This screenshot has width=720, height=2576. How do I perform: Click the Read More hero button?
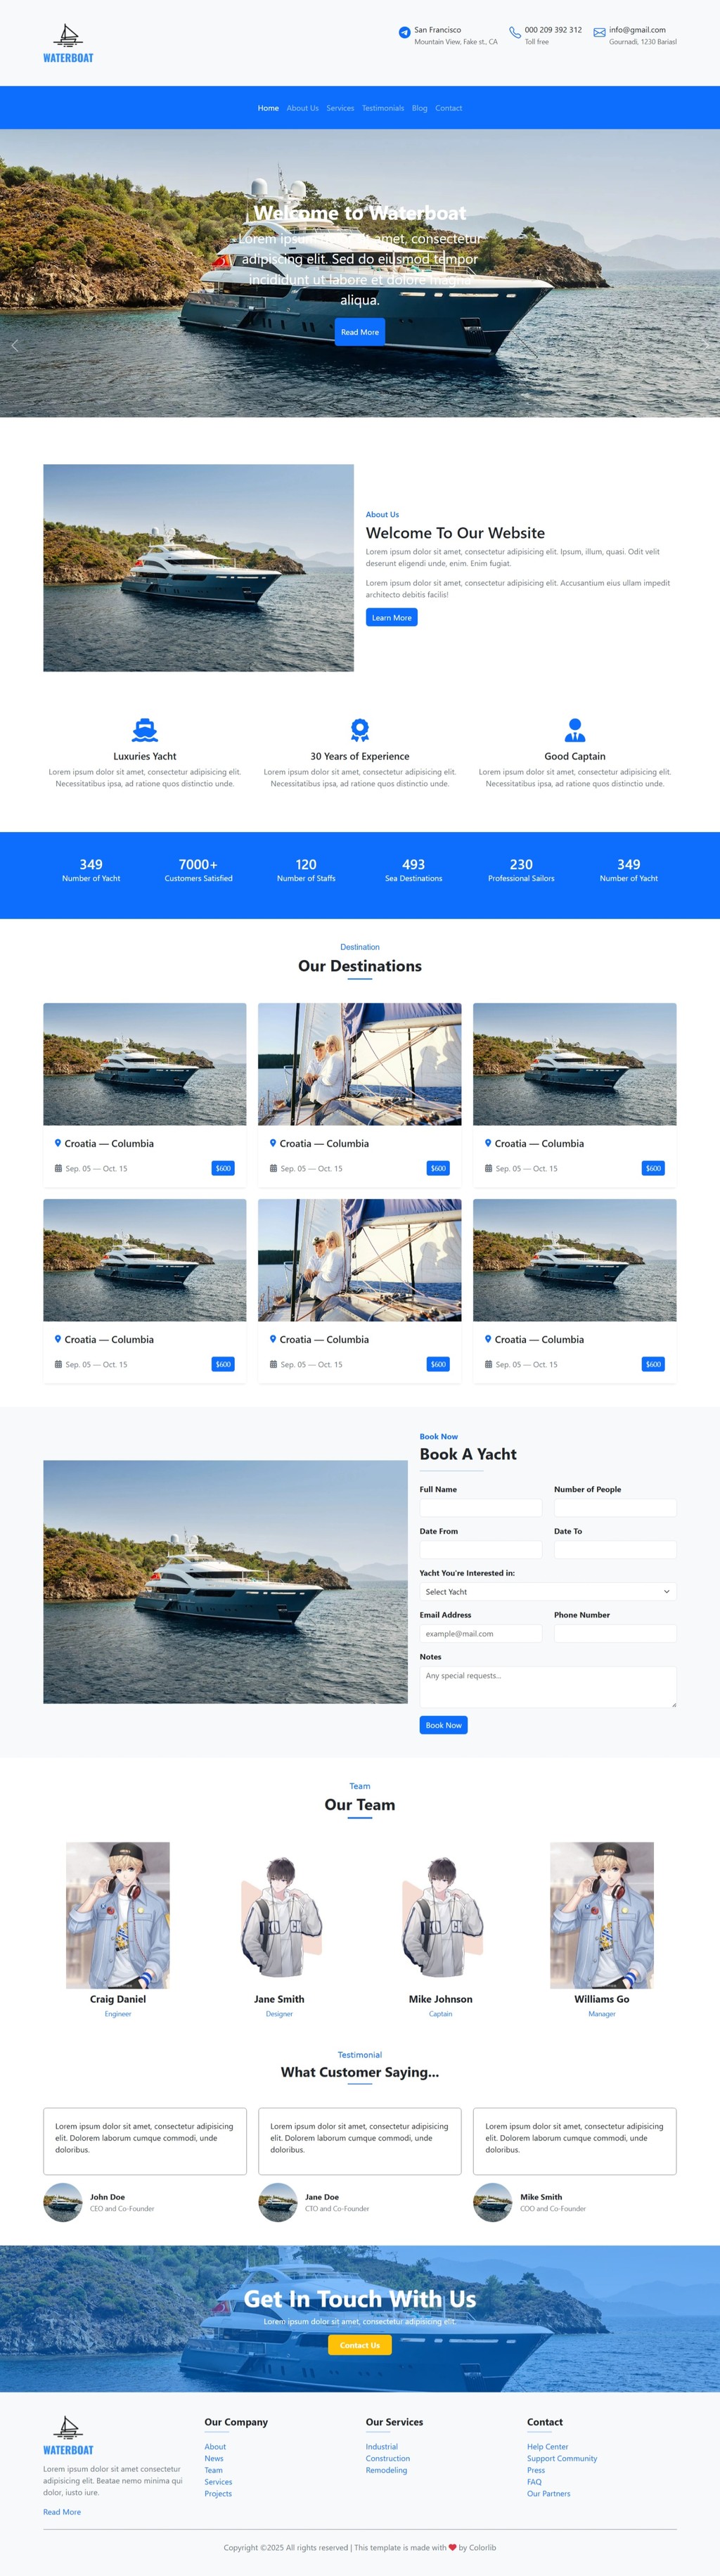point(360,332)
